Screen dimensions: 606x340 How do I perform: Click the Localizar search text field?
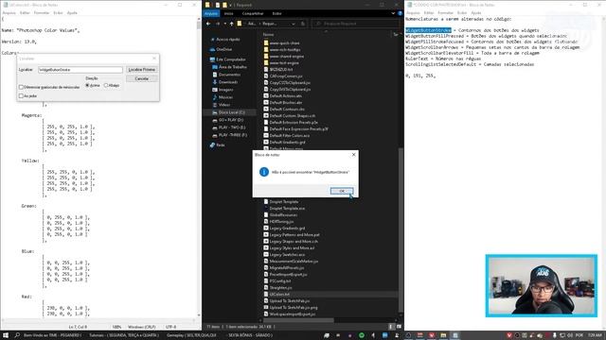pos(80,70)
